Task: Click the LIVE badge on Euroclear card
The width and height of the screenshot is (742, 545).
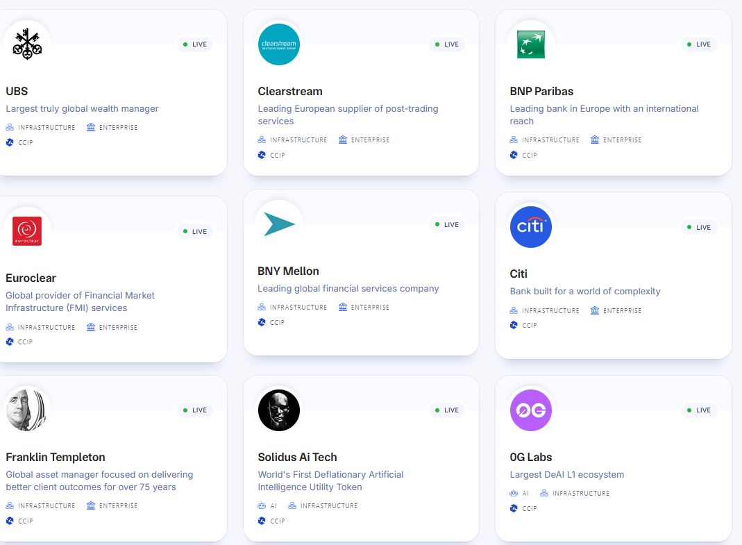Action: (x=195, y=231)
